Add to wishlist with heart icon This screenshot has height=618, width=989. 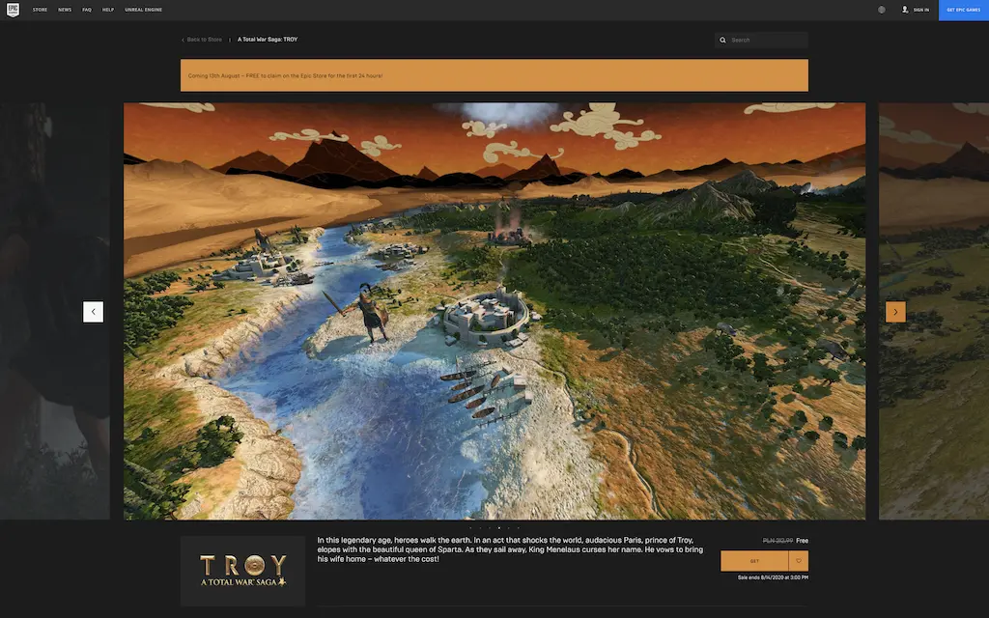(x=799, y=561)
